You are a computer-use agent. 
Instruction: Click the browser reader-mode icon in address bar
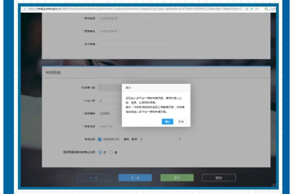(x=246, y=8)
